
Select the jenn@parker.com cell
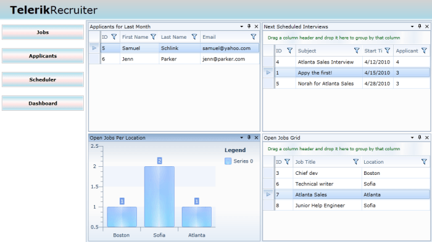[x=229, y=59]
